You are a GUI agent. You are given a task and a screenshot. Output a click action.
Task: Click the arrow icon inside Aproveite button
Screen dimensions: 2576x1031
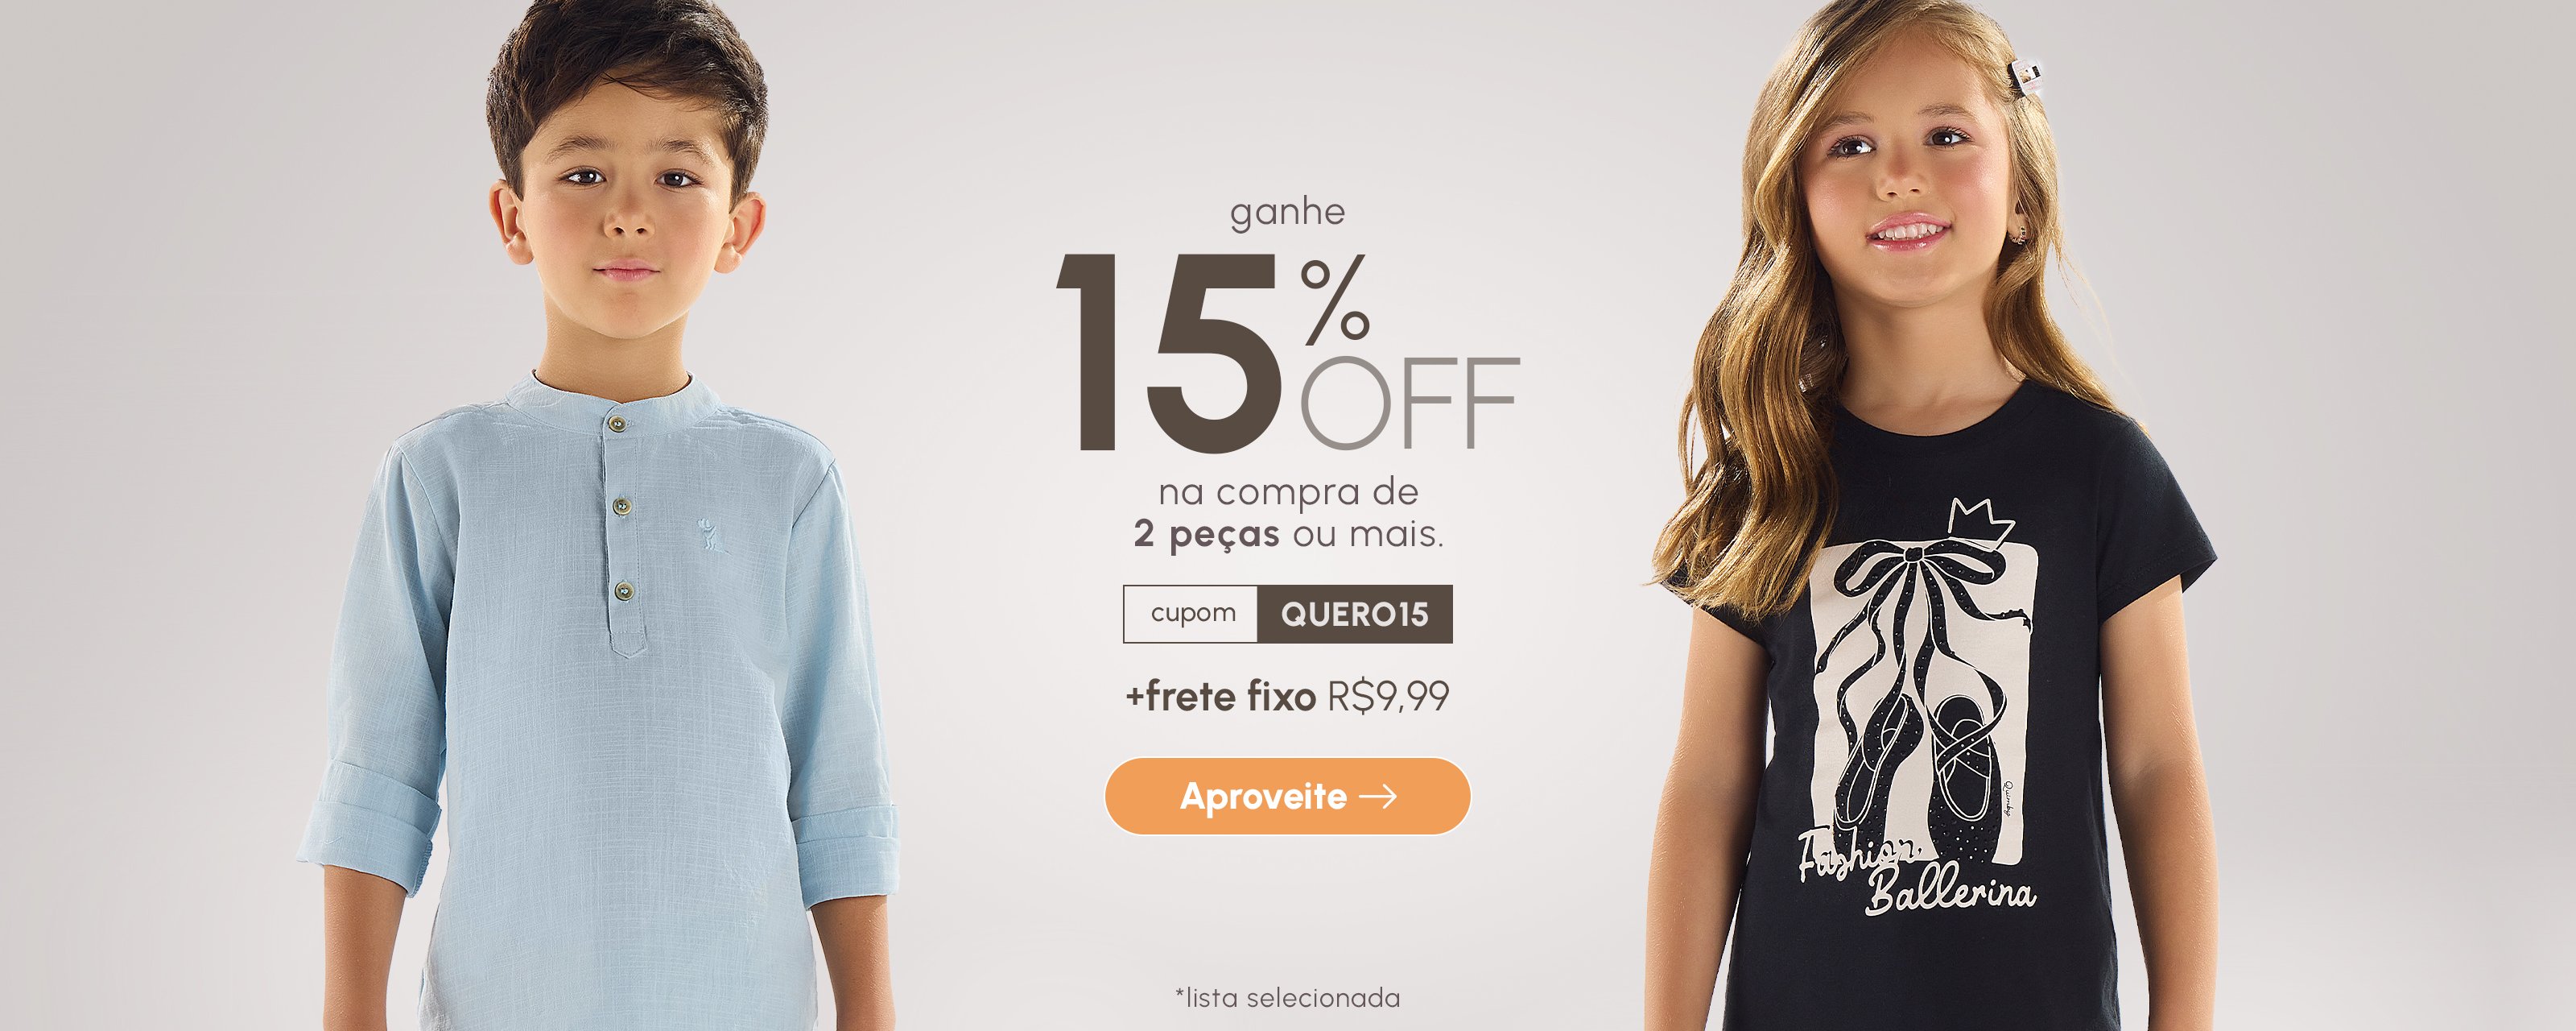coord(1378,796)
